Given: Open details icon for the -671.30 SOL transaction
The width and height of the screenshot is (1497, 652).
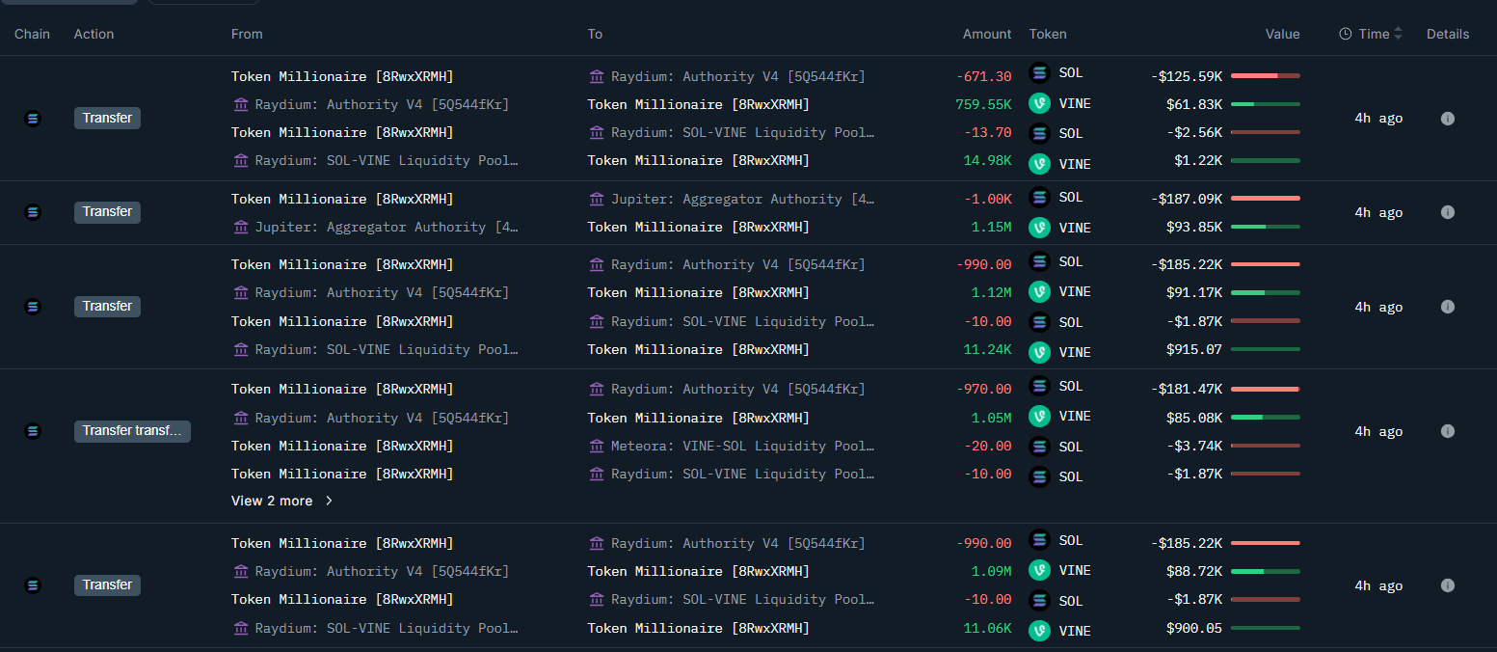Looking at the screenshot, I should click(1447, 119).
